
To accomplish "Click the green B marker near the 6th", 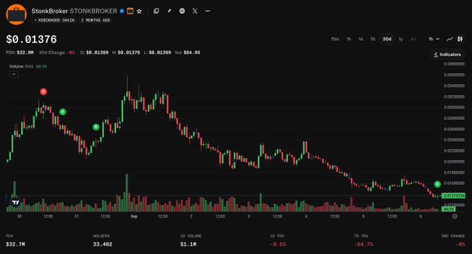I will (x=437, y=184).
